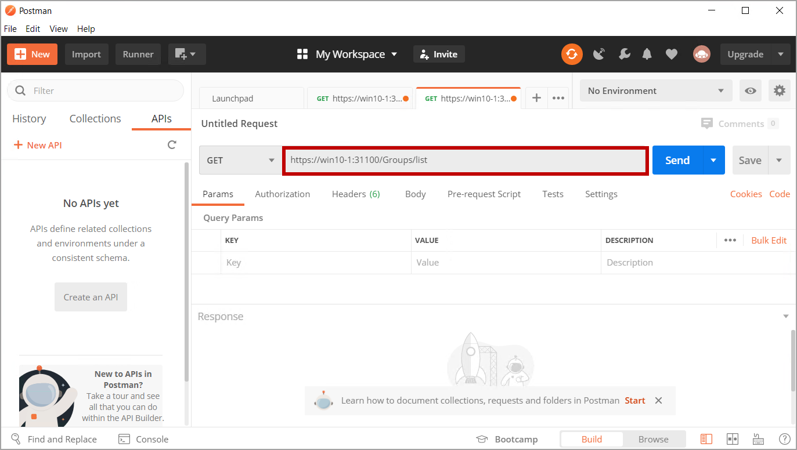Open the GET method dropdown
The height and width of the screenshot is (450, 797).
239,160
